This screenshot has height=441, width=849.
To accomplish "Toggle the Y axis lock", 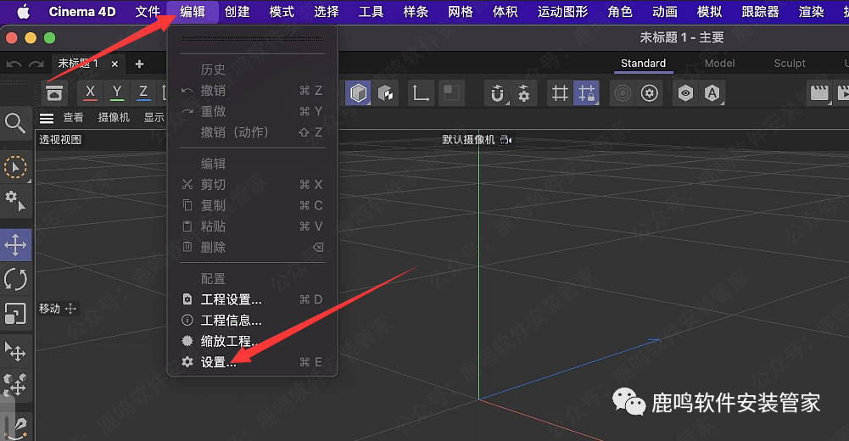I will [116, 92].
